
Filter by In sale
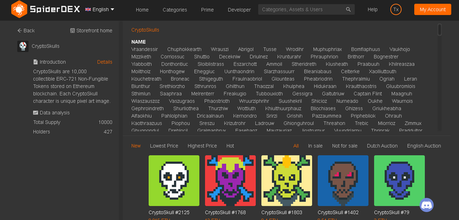click(316, 146)
